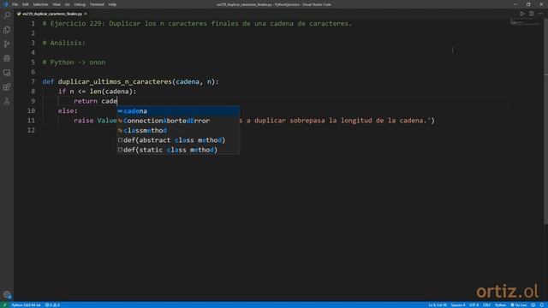Click Ln, Col cursor position indicator
The image size is (548, 308).
[x=438, y=305]
